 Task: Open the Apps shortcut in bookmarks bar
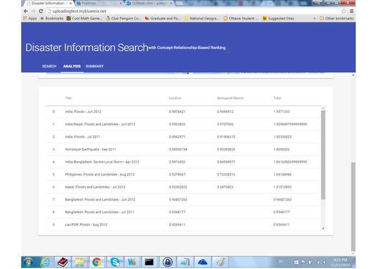(x=30, y=19)
